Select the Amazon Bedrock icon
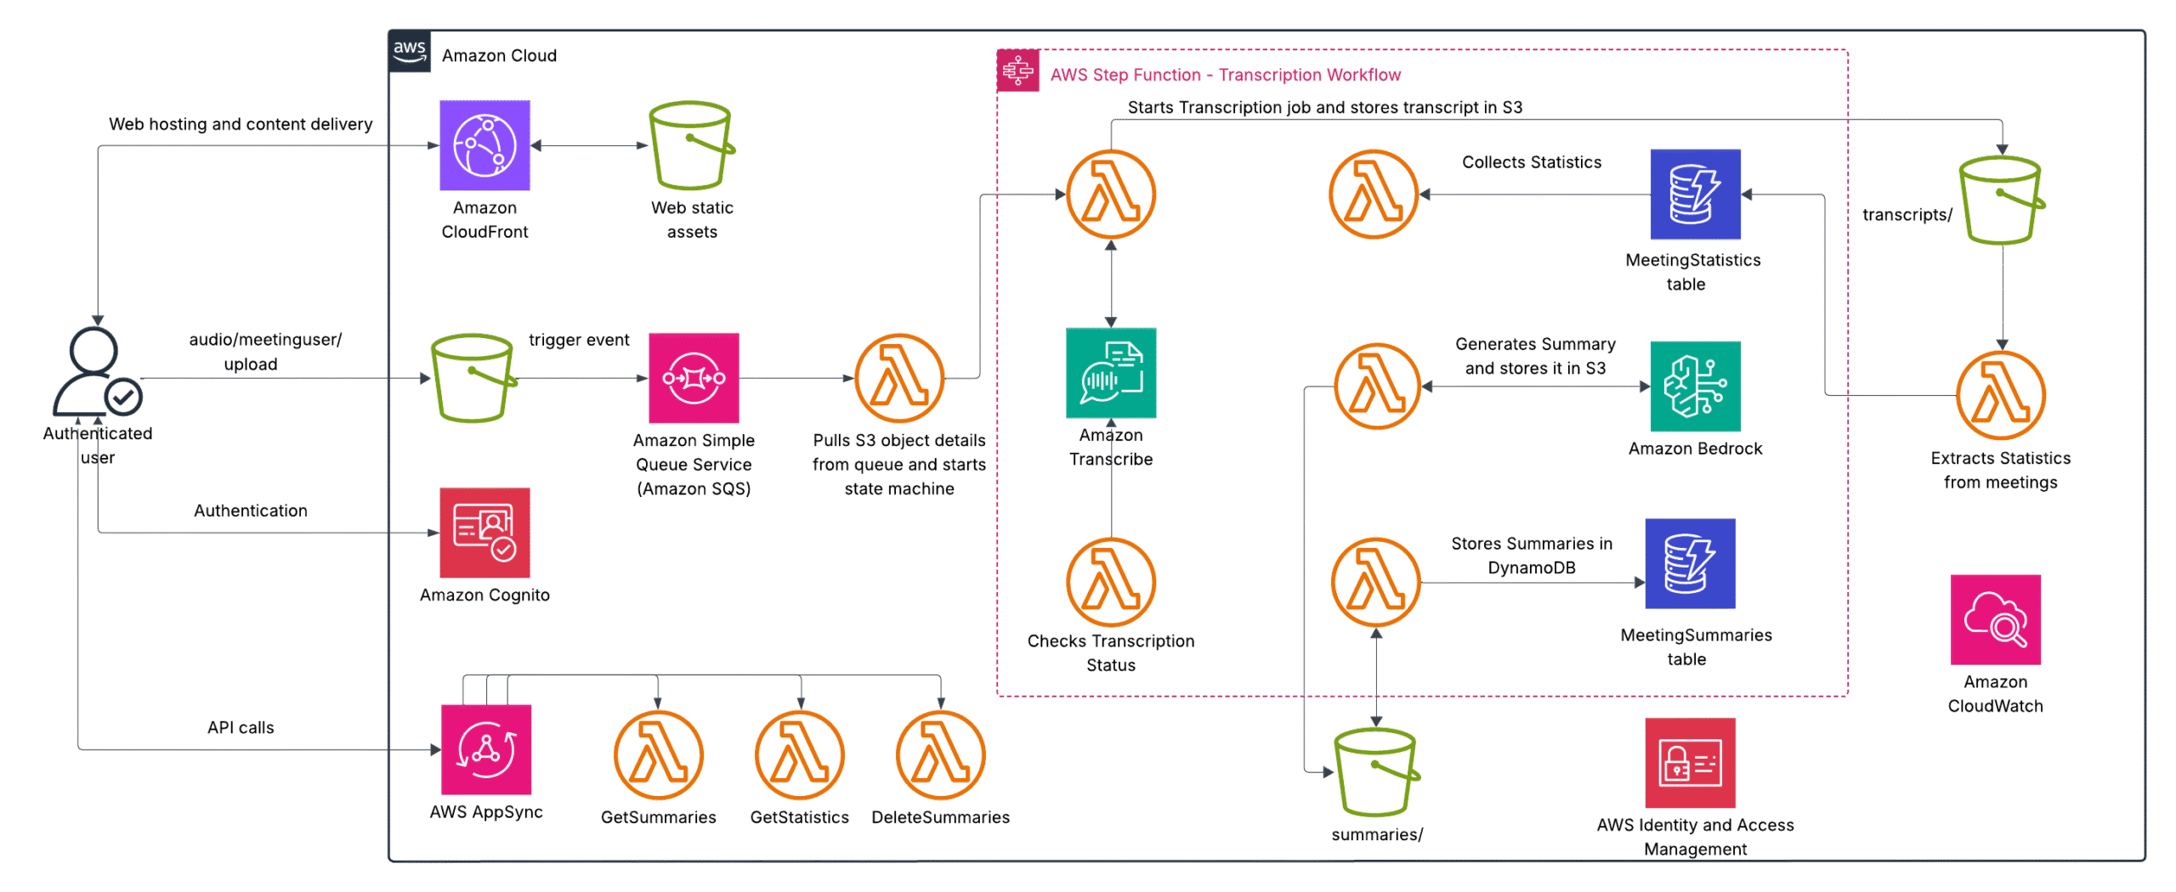 click(1695, 387)
